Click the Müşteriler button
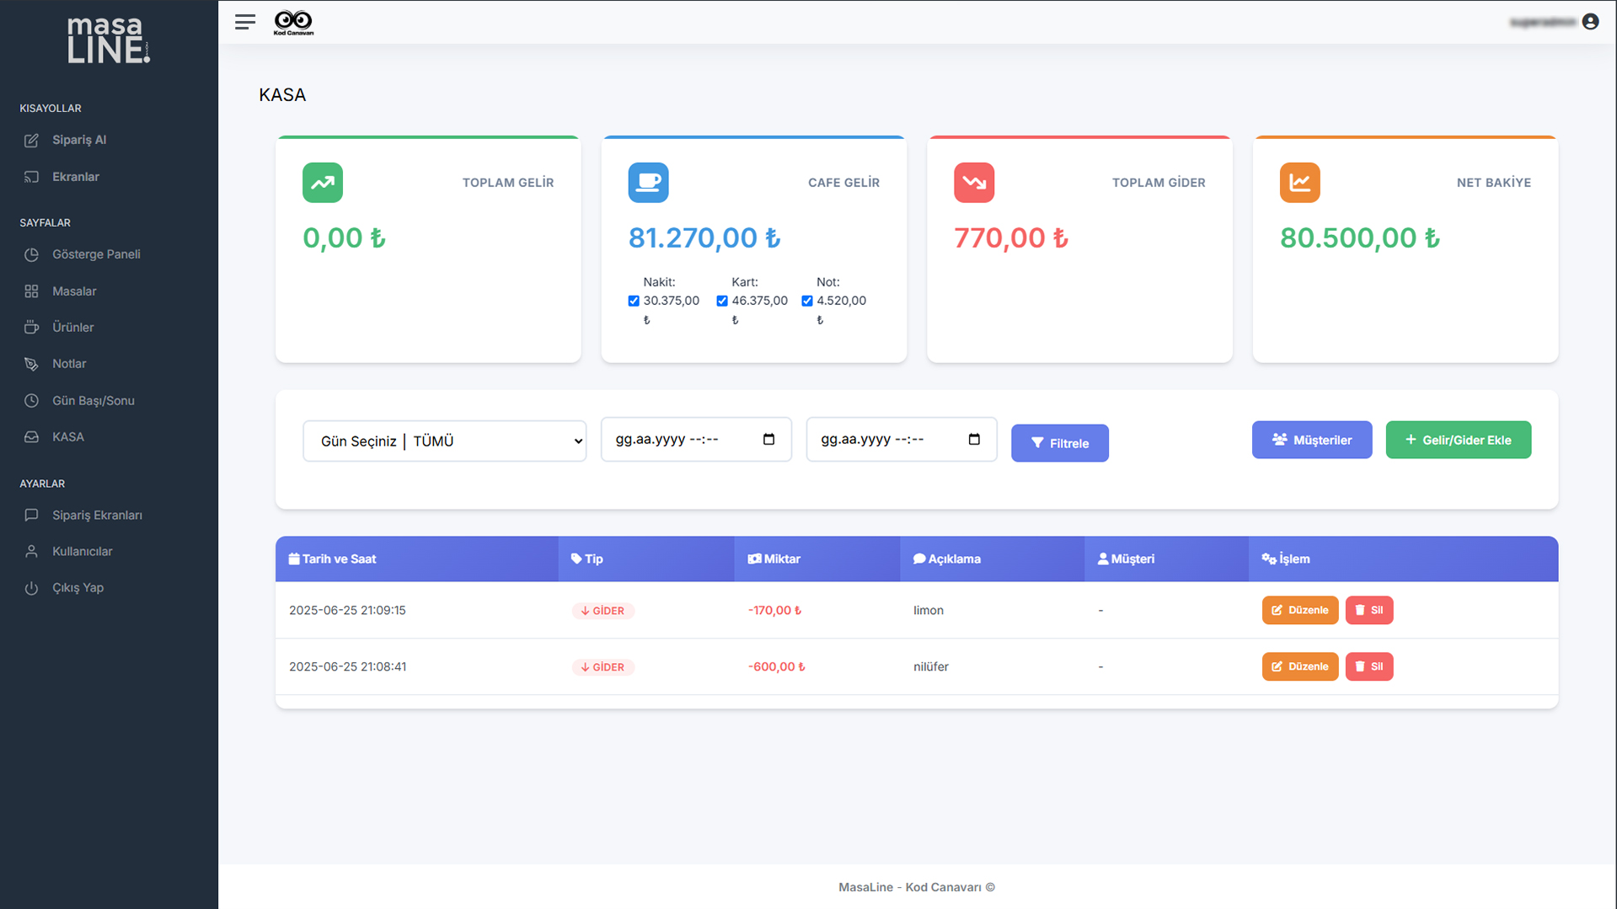The height and width of the screenshot is (909, 1617). click(x=1311, y=440)
